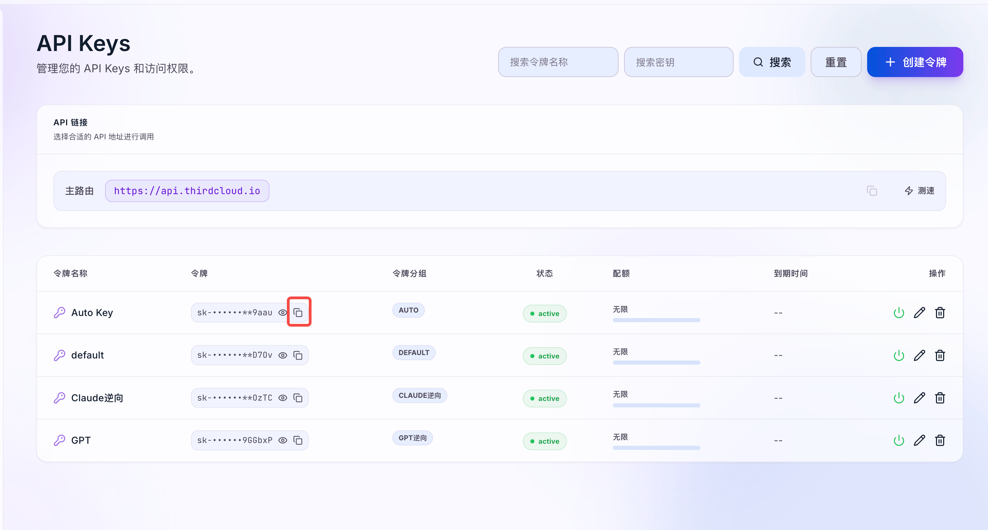
Task: Reveal the GPT token value
Action: (283, 440)
